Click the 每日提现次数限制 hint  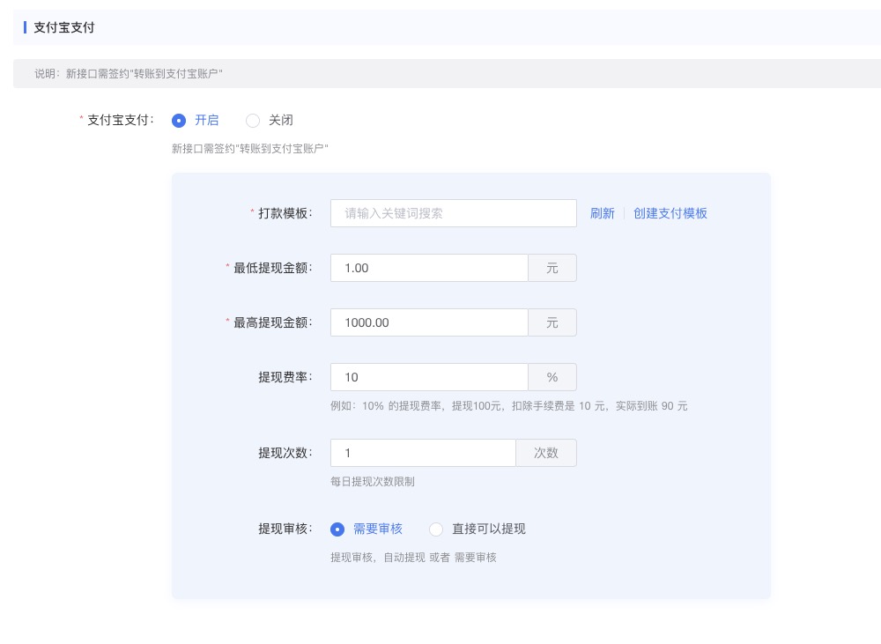[373, 482]
